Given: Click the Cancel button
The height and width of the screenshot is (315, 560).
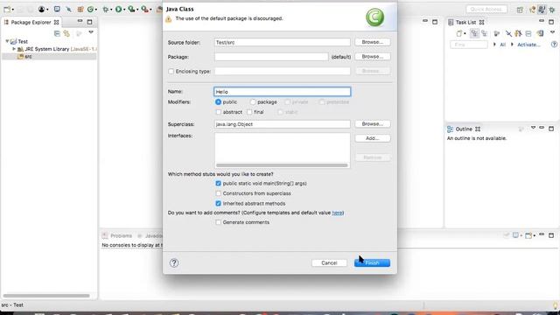Looking at the screenshot, I should click(329, 262).
